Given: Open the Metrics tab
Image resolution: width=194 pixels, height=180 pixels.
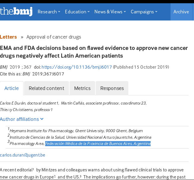Looking at the screenshot, I should click(82, 88).
